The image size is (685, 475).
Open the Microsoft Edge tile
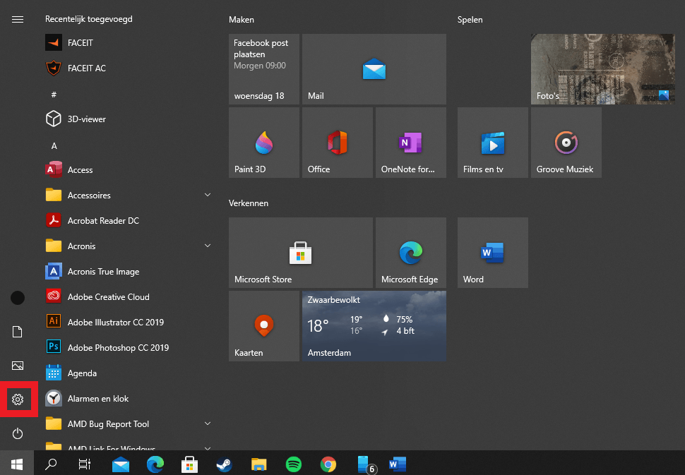pos(411,253)
